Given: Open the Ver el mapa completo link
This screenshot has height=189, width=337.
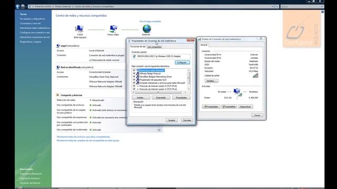Looking at the screenshot, I should click(x=150, y=22).
